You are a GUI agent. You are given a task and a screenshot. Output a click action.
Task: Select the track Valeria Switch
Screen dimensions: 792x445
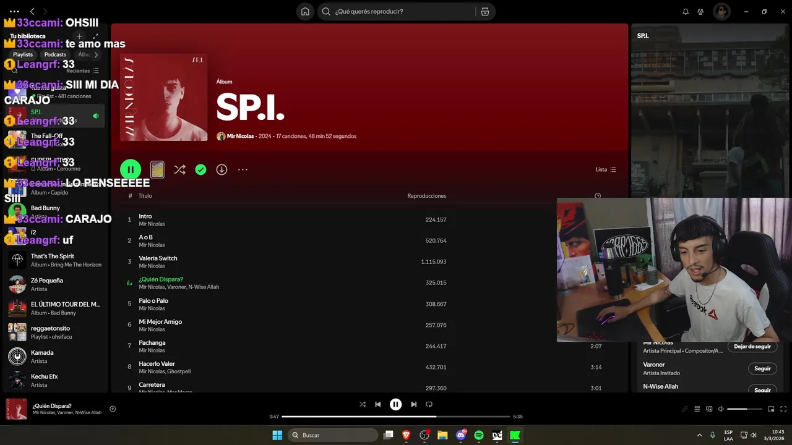[x=158, y=258]
